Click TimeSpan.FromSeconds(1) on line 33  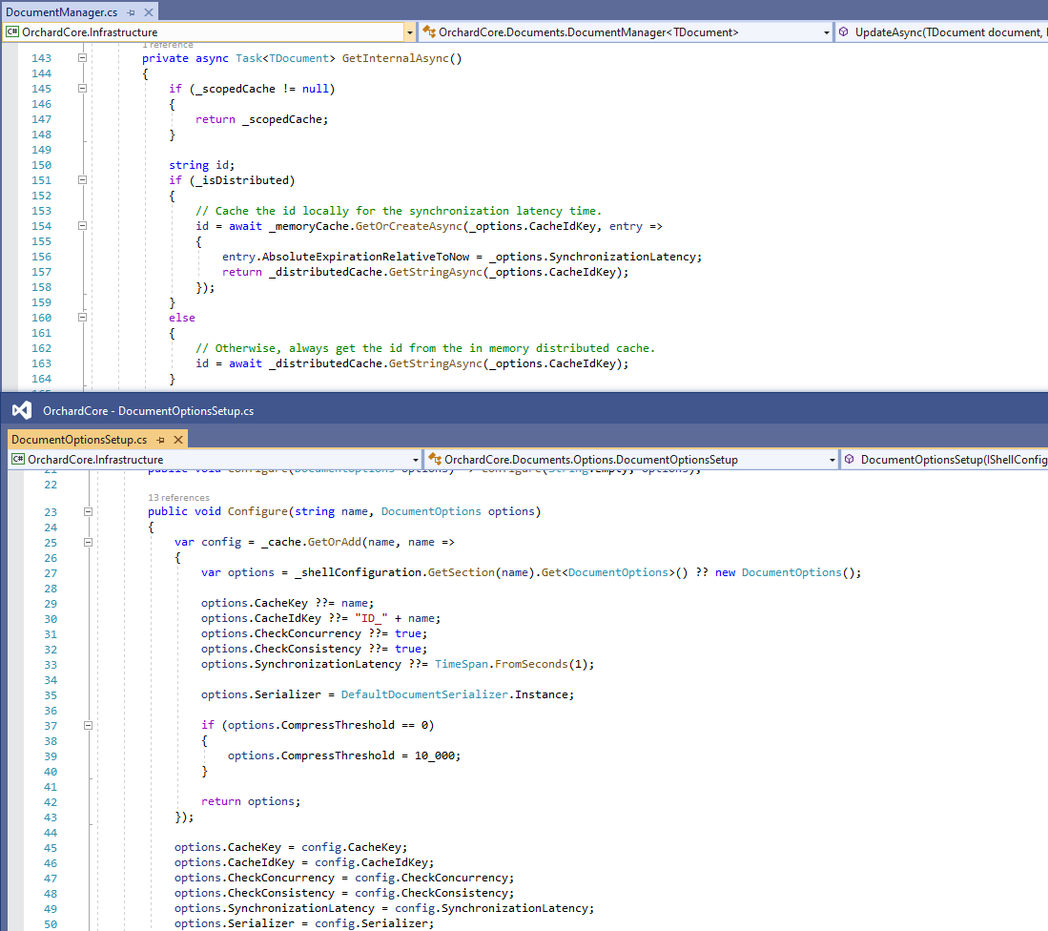[511, 664]
